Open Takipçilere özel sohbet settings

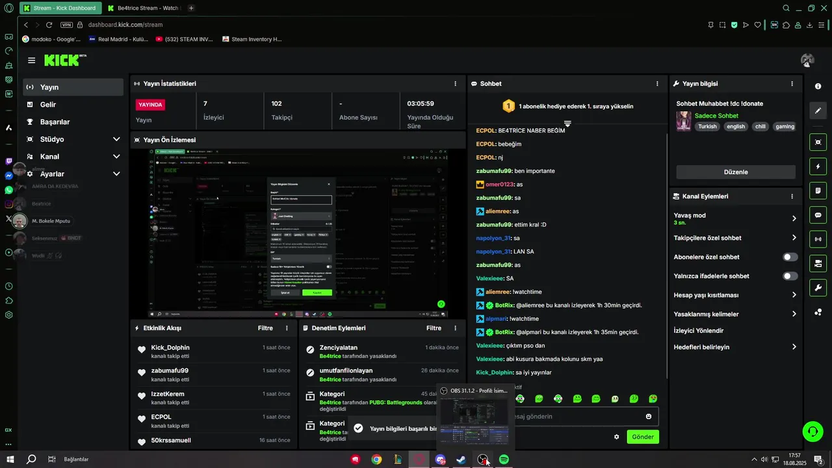pyautogui.click(x=736, y=238)
